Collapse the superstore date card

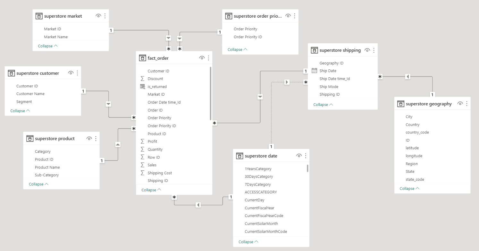tap(246, 242)
